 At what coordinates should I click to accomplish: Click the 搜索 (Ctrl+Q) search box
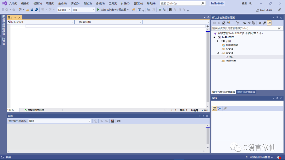[183, 3]
